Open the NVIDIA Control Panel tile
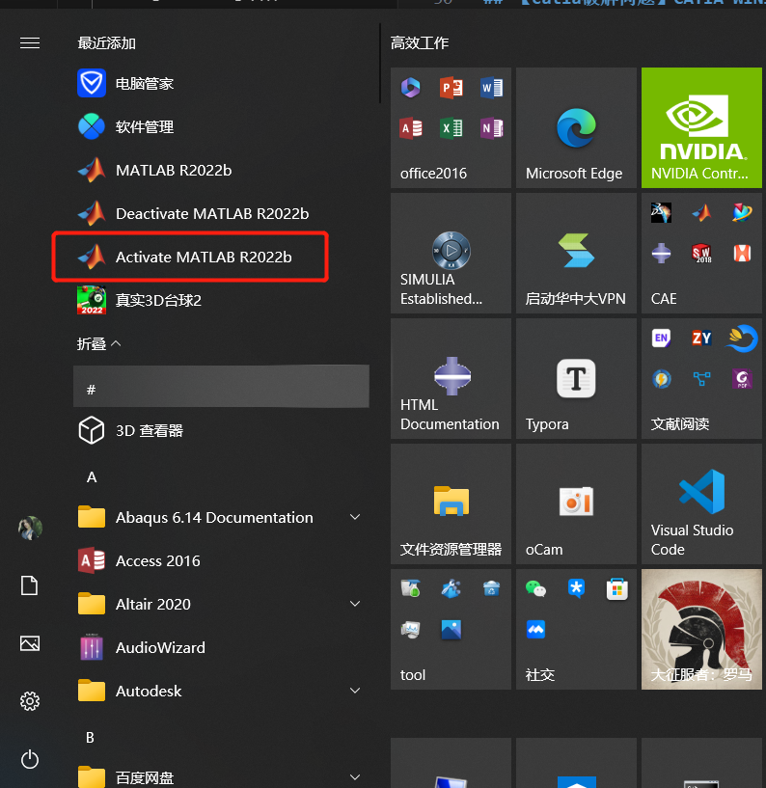Screen dimensions: 766x788 pyautogui.click(x=701, y=127)
